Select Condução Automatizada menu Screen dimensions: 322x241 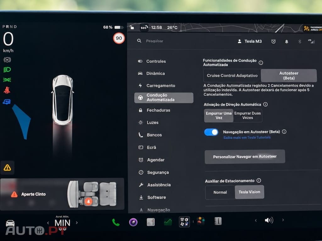[164, 98]
